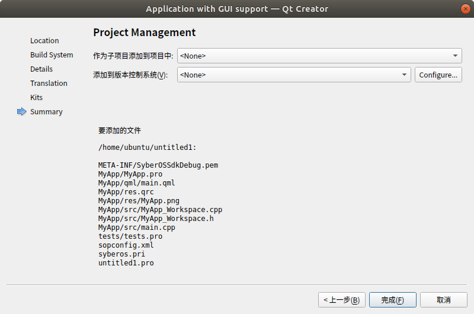Select the Location wizard step
This screenshot has width=474, height=314.
coord(44,41)
